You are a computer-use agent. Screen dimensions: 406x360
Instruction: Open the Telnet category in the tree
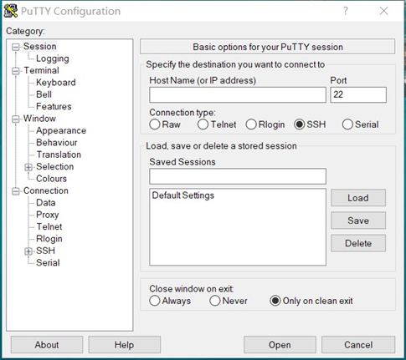coord(49,226)
